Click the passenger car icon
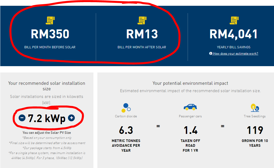The image size is (274, 168). pos(190,107)
